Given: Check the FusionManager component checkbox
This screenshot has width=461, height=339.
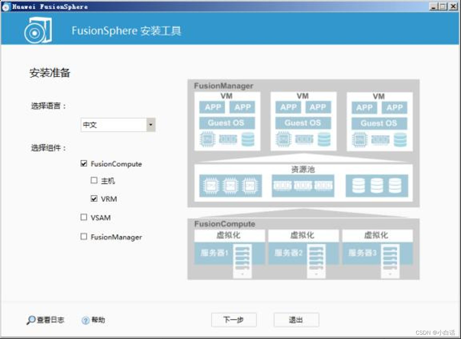Looking at the screenshot, I should tap(84, 236).
